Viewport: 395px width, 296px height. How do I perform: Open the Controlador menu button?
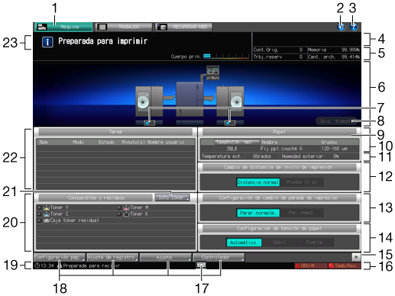pyautogui.click(x=219, y=257)
